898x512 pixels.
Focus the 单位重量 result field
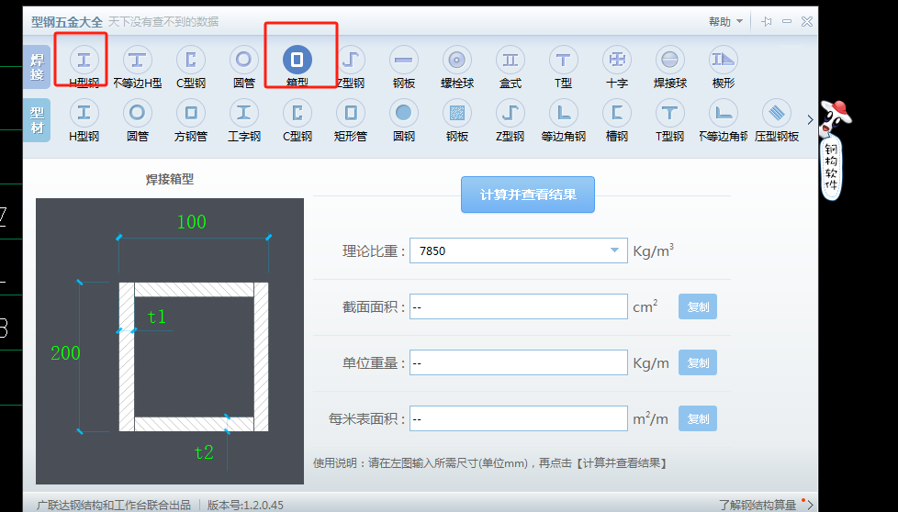point(519,362)
